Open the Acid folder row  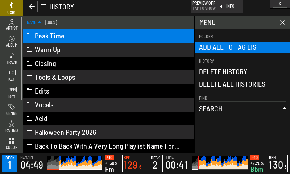coord(109,119)
